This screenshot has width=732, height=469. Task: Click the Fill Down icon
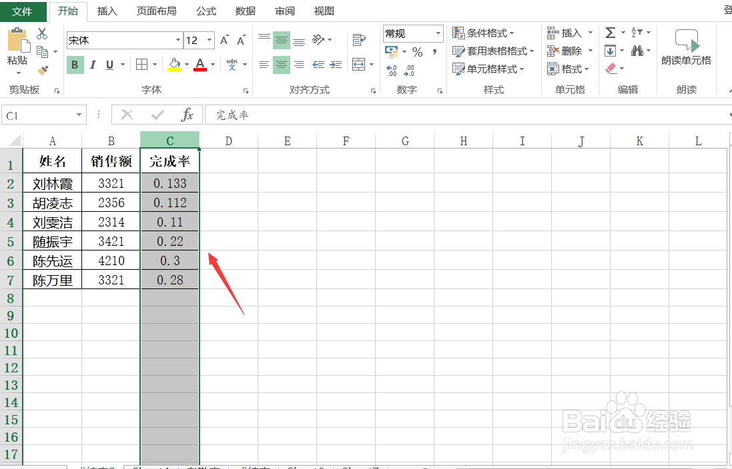[611, 50]
